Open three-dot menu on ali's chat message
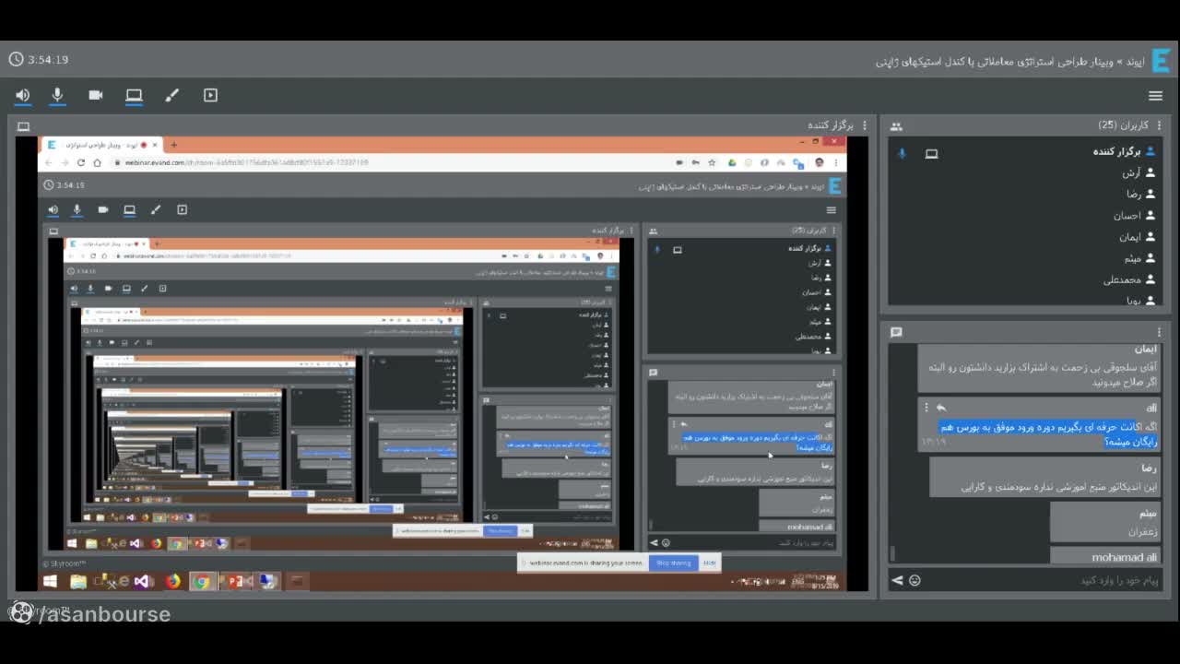 click(x=926, y=408)
